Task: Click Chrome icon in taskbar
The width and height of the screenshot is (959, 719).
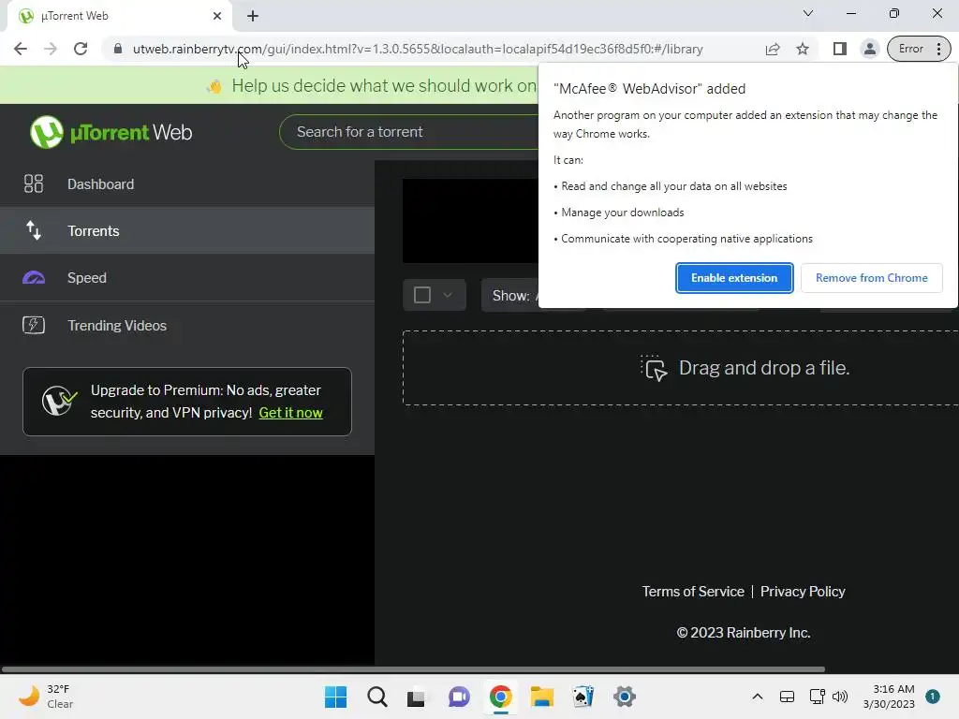Action: pos(500,697)
